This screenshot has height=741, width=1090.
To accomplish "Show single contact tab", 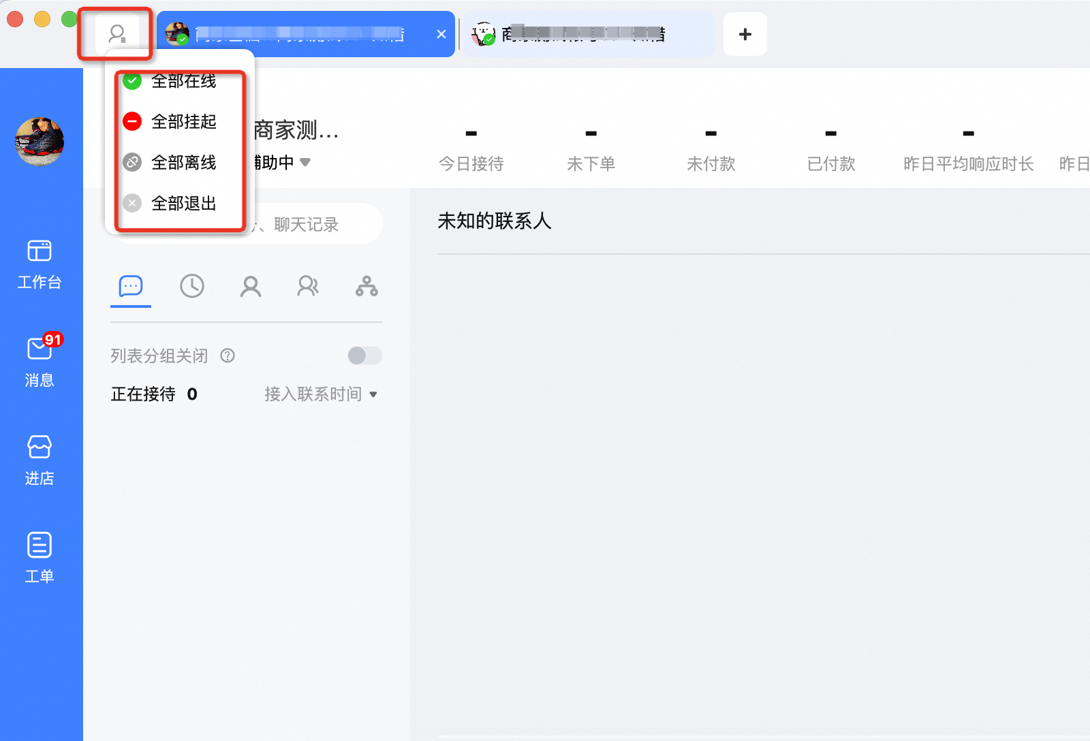I will 251,286.
